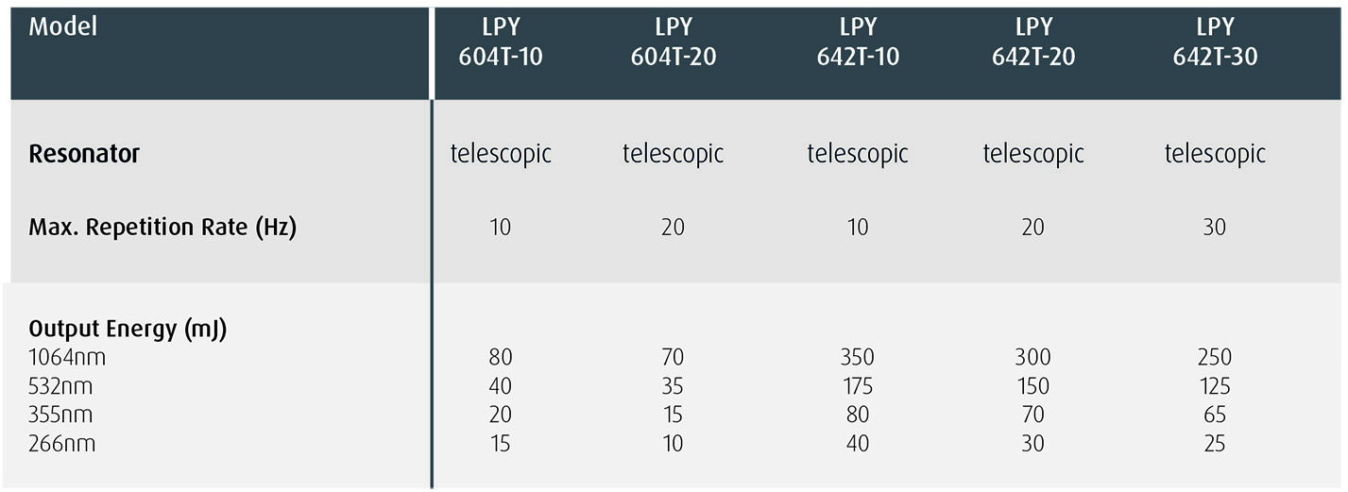Click the 266nm row label
Screen dimensions: 1348x492
click(62, 443)
